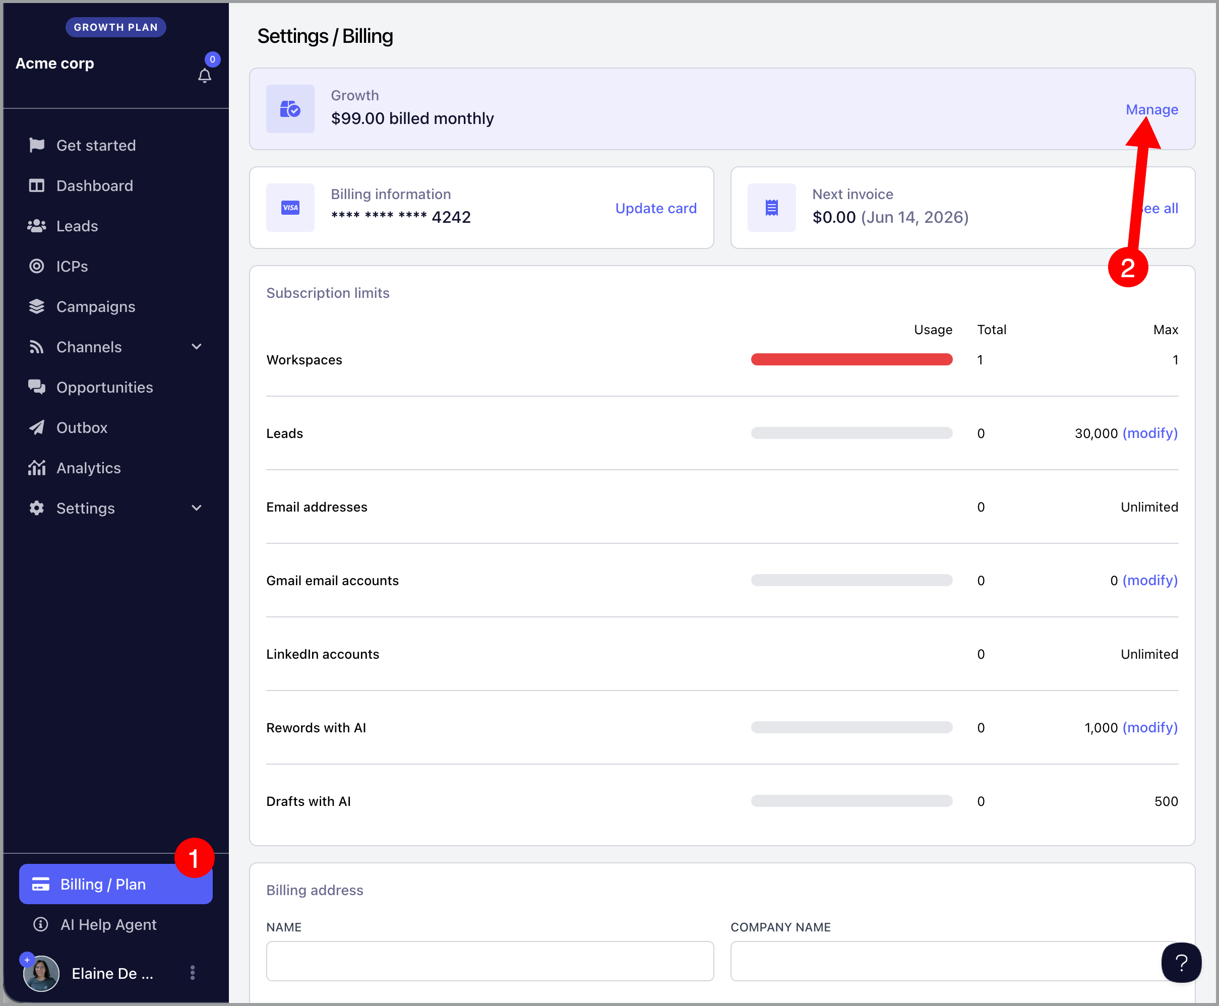Click the $0.00 (Jun 14, 2026) invoice
The image size is (1219, 1006).
click(x=890, y=217)
